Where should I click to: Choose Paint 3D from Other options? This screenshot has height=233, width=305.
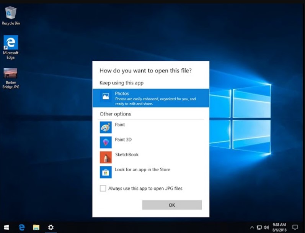(151, 142)
